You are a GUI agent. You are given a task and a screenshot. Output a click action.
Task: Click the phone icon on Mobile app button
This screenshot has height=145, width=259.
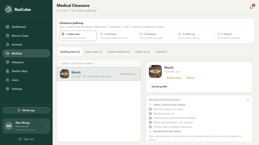coord(19,110)
